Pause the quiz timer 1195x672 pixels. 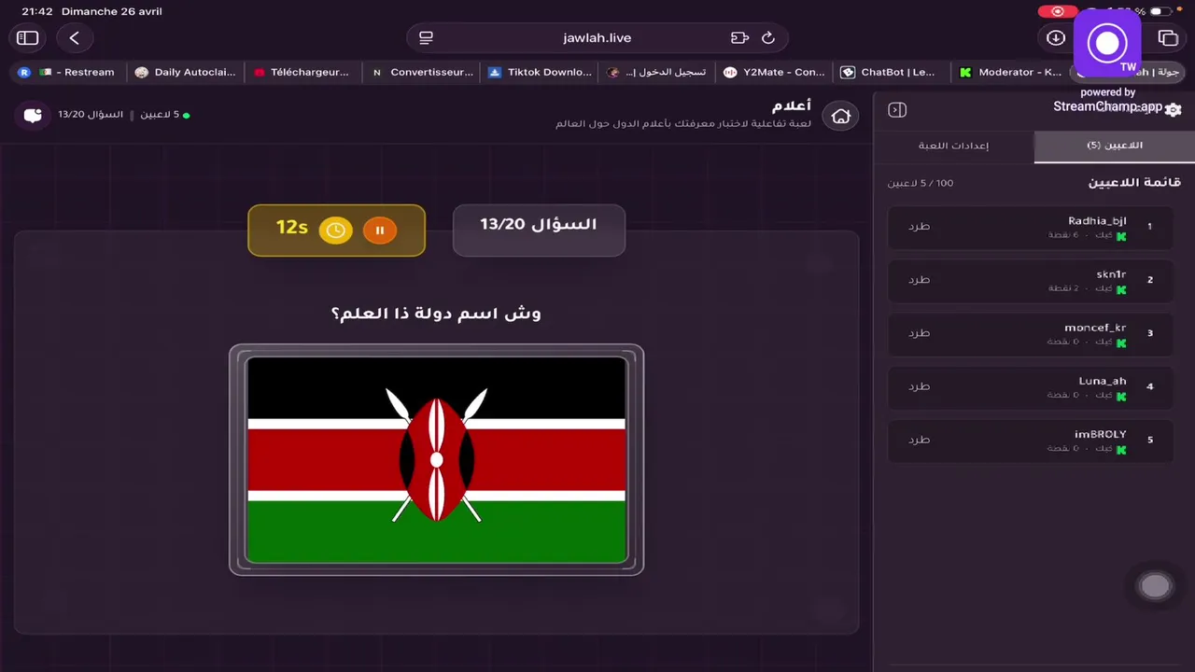pos(380,231)
